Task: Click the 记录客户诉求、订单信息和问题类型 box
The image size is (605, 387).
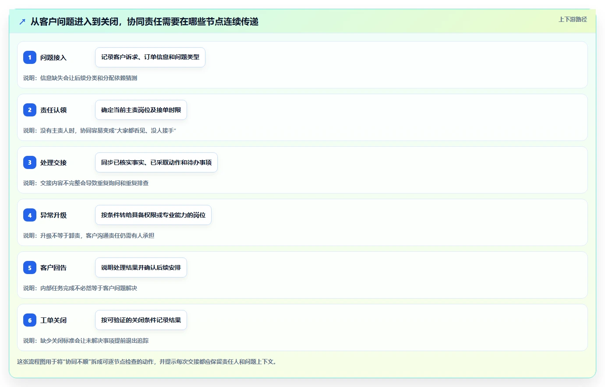Action: (x=150, y=57)
